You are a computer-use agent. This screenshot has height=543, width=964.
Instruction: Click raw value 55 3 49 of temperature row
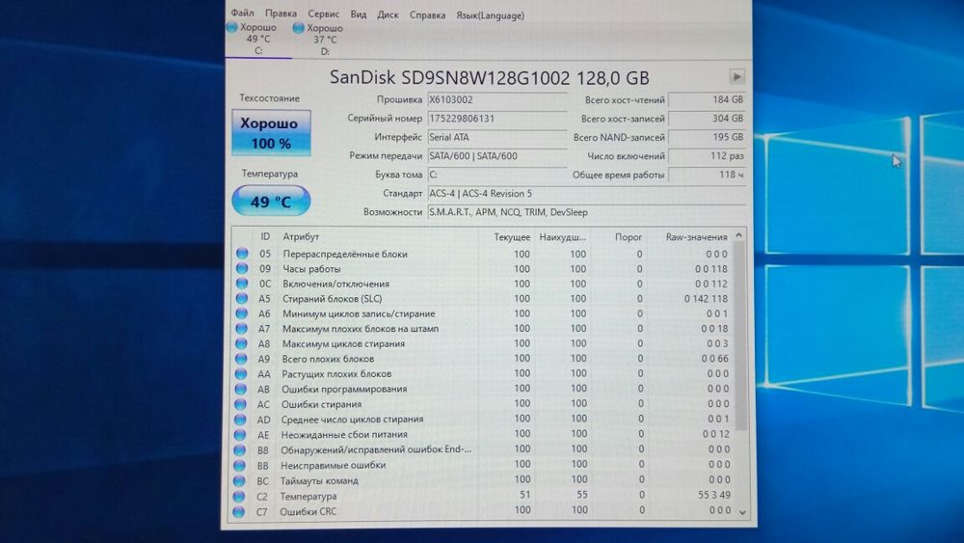(x=713, y=495)
